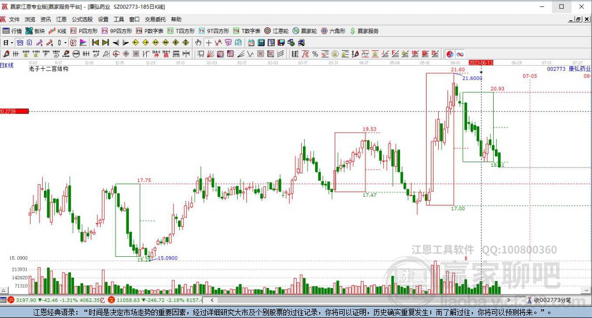The image size is (592, 318).
Task: Open the 窗口 menu
Action: click(x=134, y=19)
